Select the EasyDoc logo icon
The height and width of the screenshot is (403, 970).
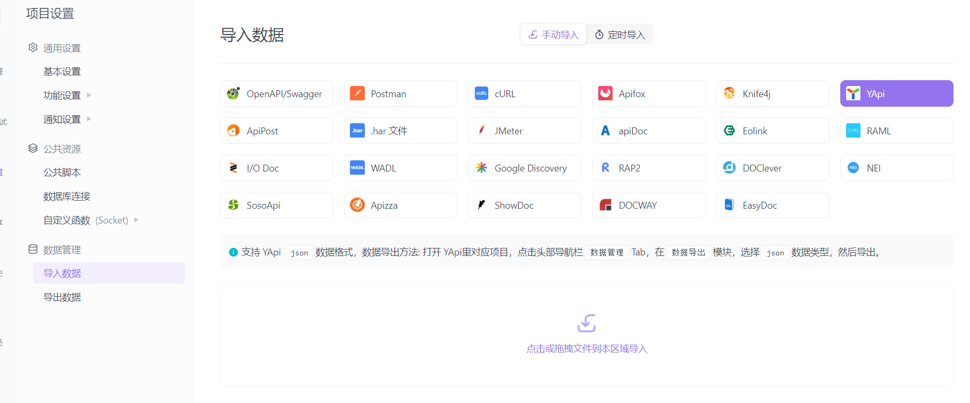coord(729,205)
